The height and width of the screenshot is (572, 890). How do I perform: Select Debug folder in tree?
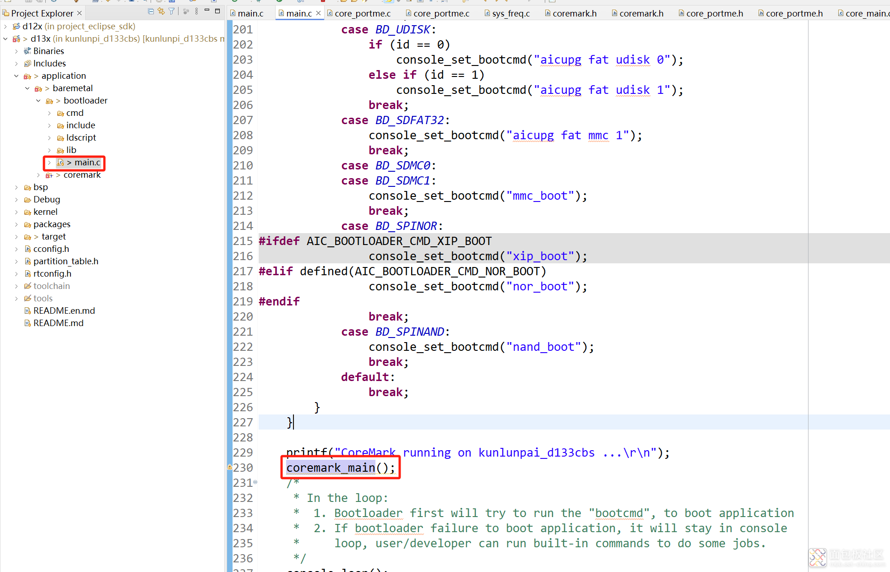[47, 200]
